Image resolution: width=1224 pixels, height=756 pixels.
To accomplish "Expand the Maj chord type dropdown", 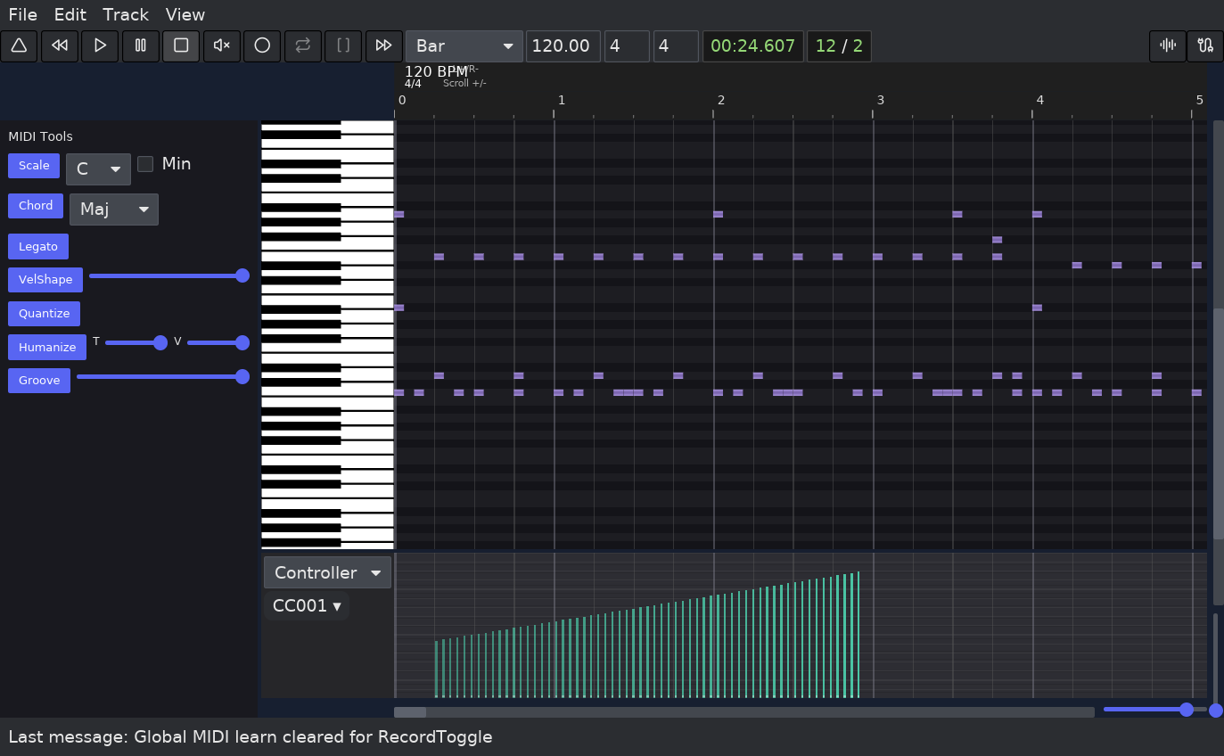I will pos(113,209).
